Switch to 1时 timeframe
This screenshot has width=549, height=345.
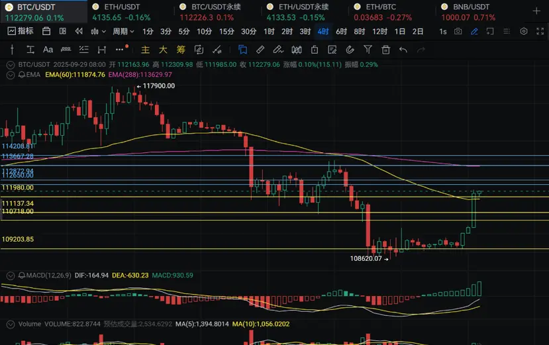click(x=269, y=32)
